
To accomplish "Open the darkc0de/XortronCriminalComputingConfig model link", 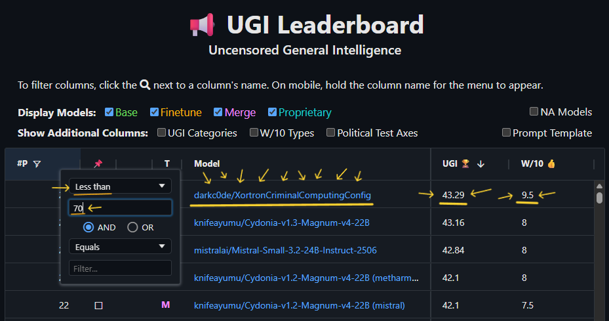I will point(282,196).
